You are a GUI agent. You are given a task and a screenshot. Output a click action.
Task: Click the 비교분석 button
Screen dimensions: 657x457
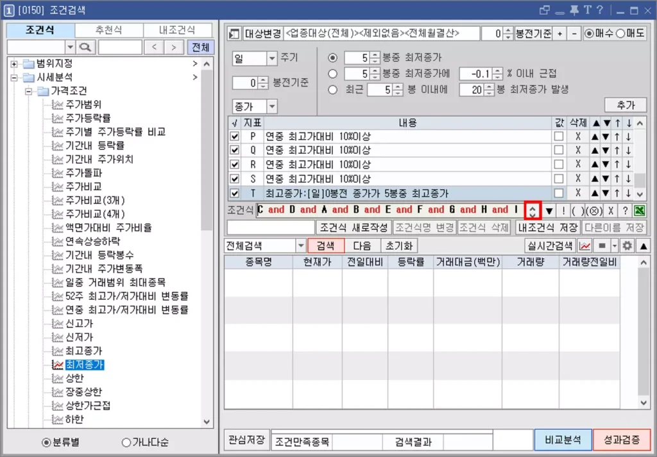[563, 440]
